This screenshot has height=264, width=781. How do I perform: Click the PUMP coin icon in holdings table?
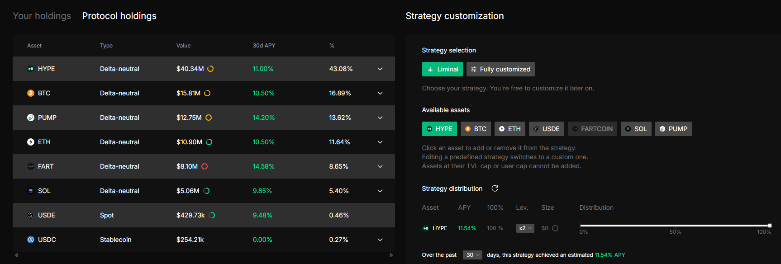click(x=31, y=118)
